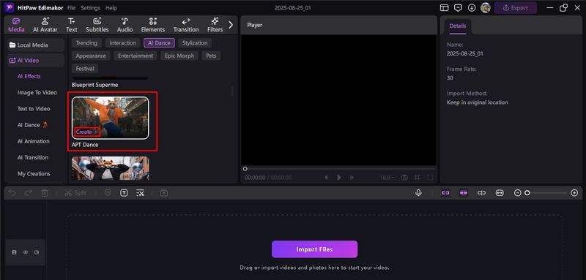Click the scissors auto-cut icon in timeline toolbar

(x=140, y=193)
